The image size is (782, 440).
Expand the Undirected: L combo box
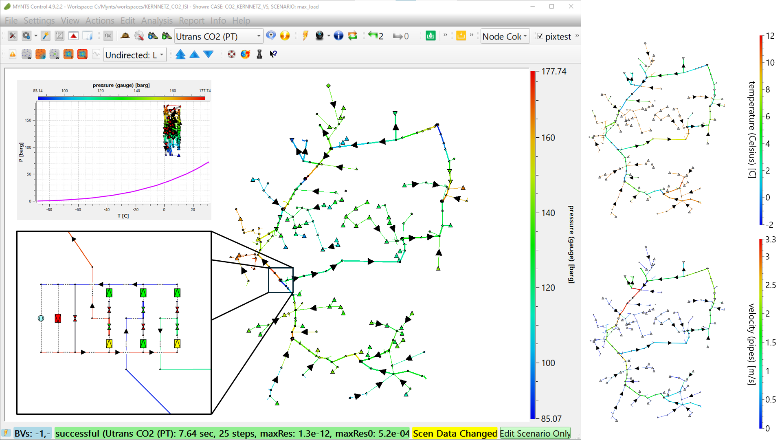135,55
